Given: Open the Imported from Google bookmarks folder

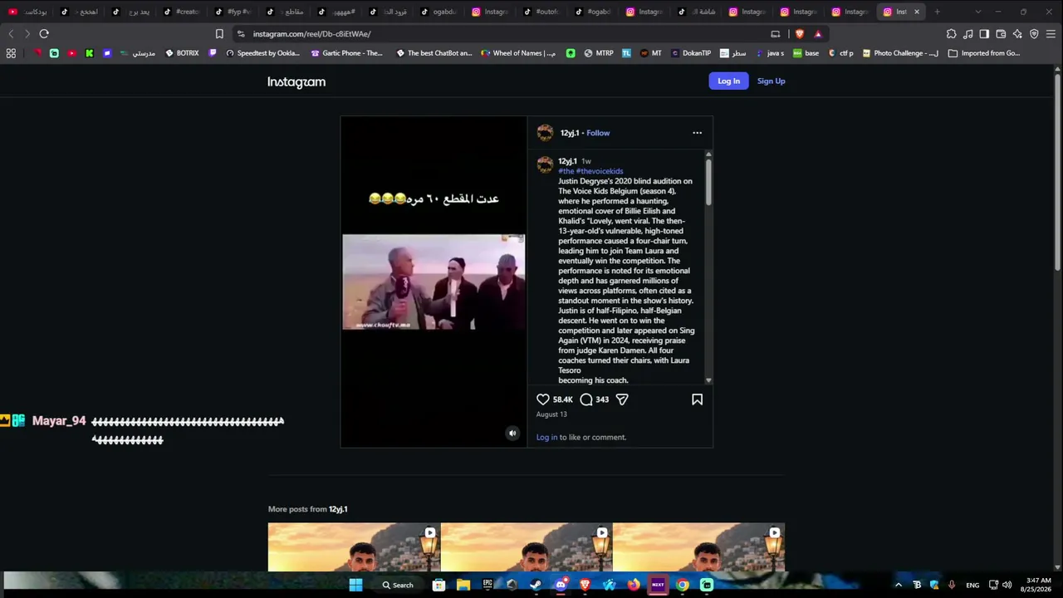Looking at the screenshot, I should (984, 53).
